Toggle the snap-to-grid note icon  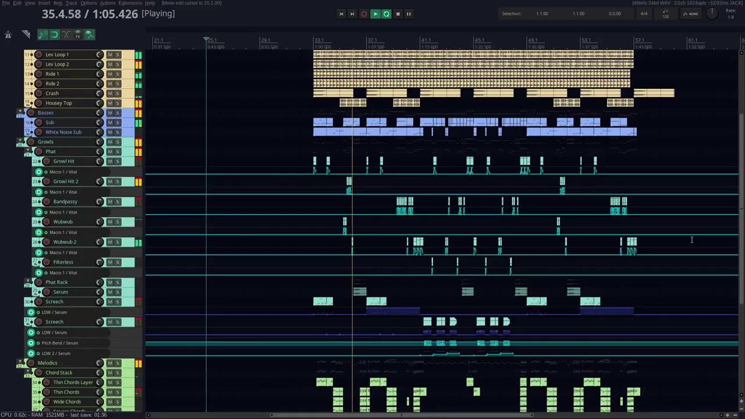(x=43, y=35)
